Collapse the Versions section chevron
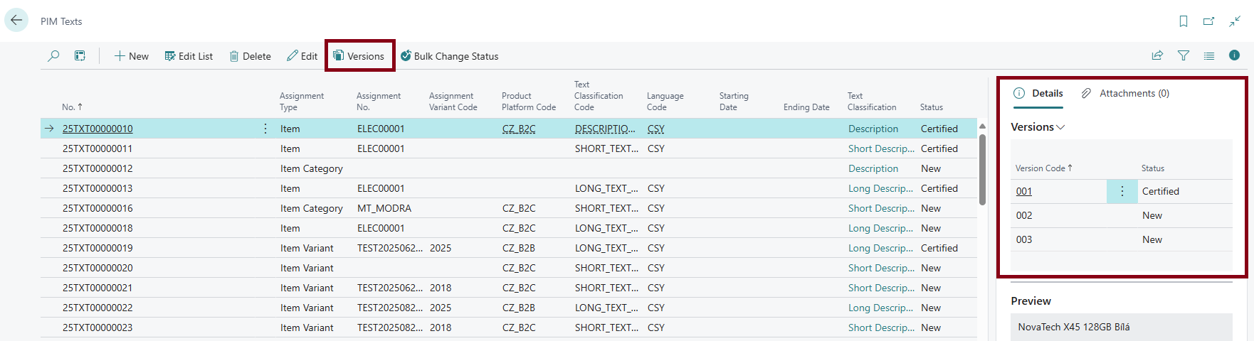1254x341 pixels. click(x=1061, y=127)
